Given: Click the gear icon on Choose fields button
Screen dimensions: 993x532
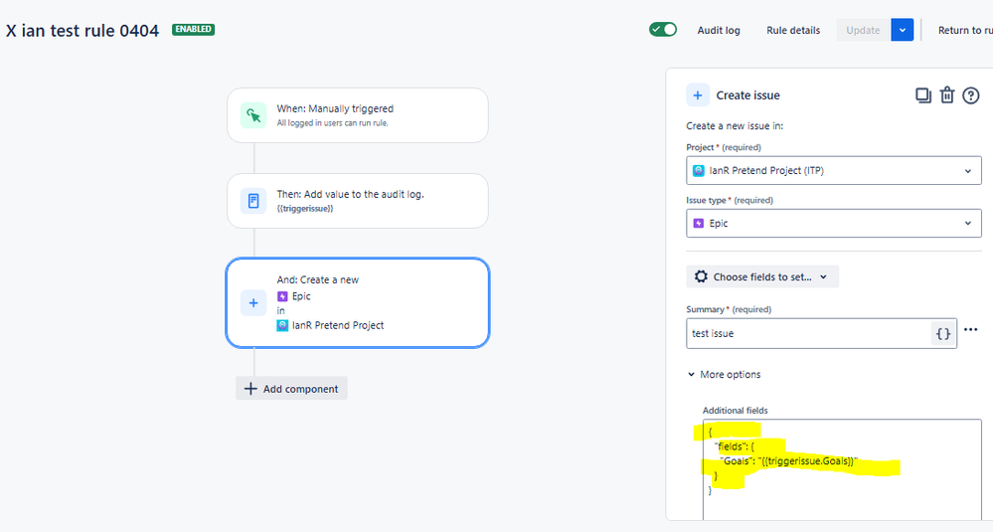Looking at the screenshot, I should tap(701, 276).
